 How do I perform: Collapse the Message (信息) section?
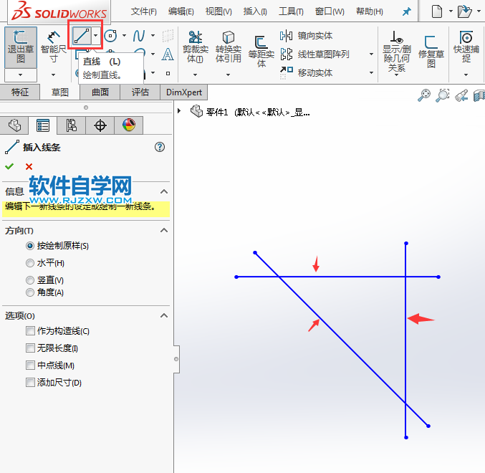(x=164, y=192)
